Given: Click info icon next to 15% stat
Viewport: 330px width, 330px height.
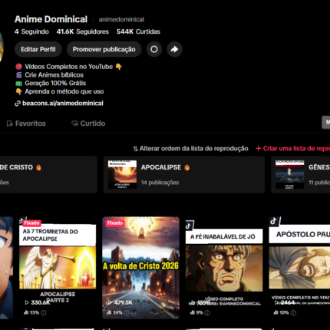Looking at the screenshot, I should [44, 312].
